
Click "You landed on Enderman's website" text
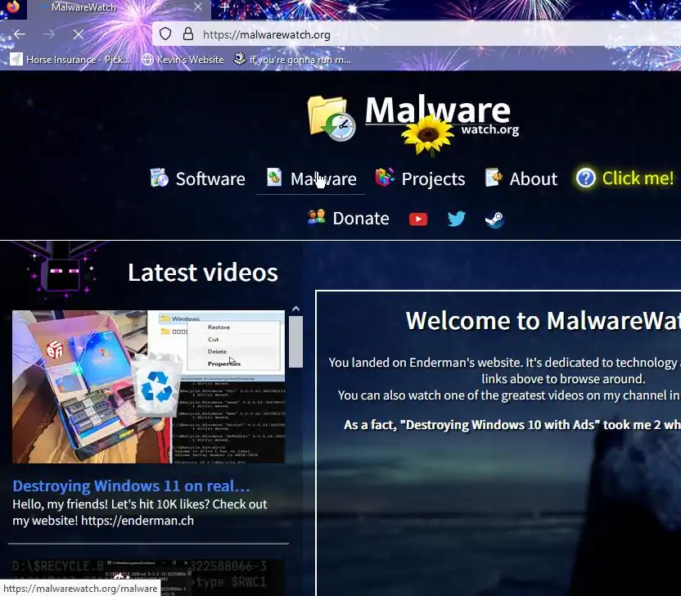(425, 363)
